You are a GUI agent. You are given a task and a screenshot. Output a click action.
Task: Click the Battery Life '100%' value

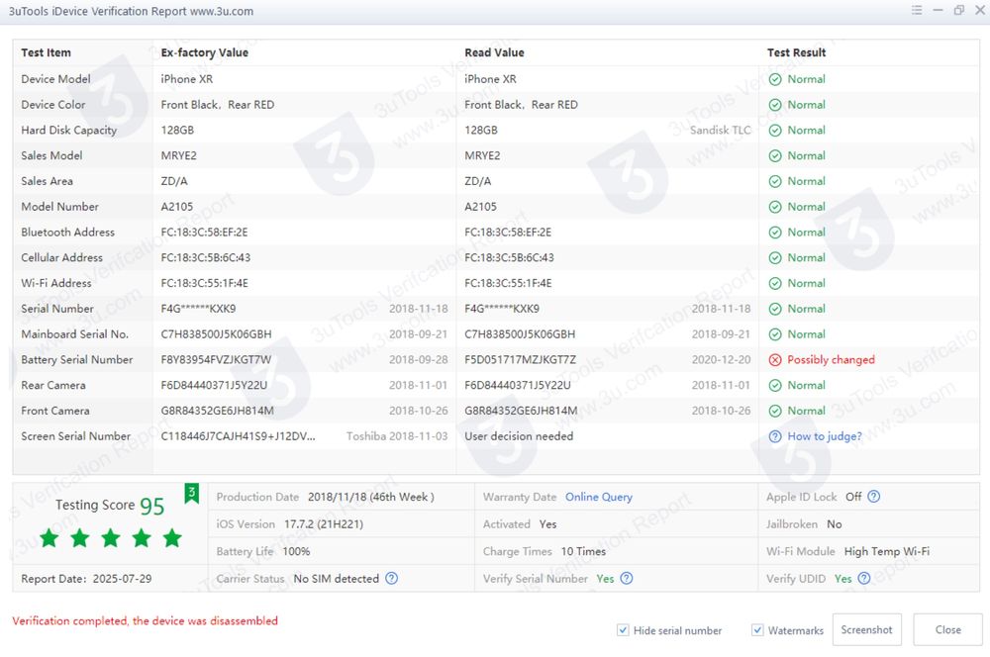[296, 551]
